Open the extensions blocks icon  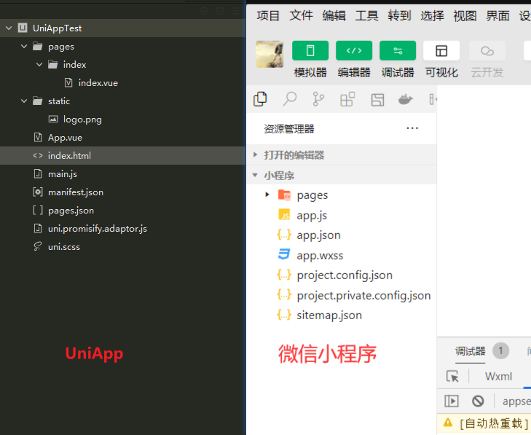pyautogui.click(x=347, y=99)
